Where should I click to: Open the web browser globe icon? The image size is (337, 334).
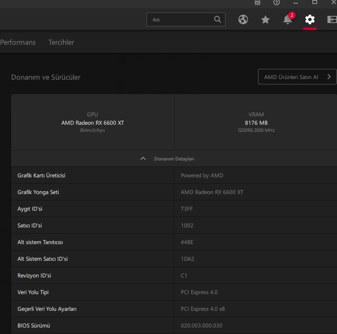[x=243, y=19]
